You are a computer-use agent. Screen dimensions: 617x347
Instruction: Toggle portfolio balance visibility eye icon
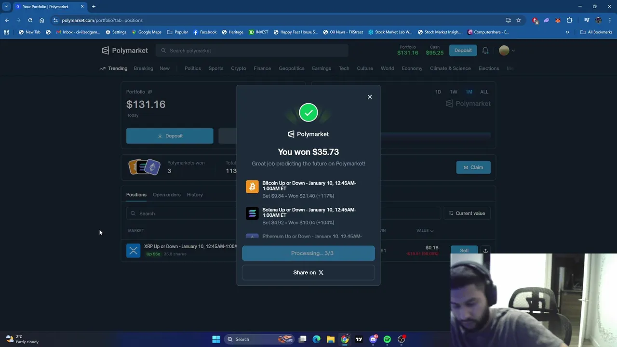tap(149, 92)
